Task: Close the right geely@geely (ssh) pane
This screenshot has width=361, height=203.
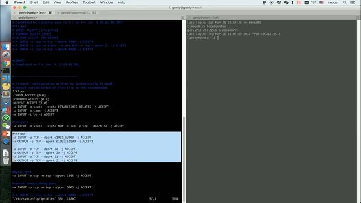Action: tap(190, 17)
